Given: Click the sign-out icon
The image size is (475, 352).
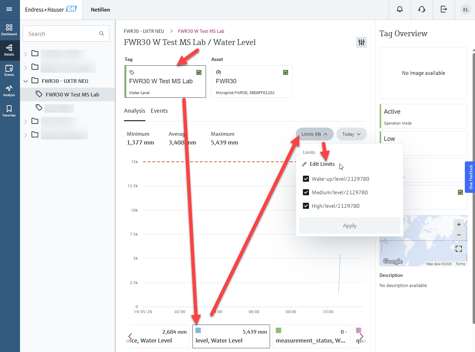Looking at the screenshot, I should (x=444, y=9).
